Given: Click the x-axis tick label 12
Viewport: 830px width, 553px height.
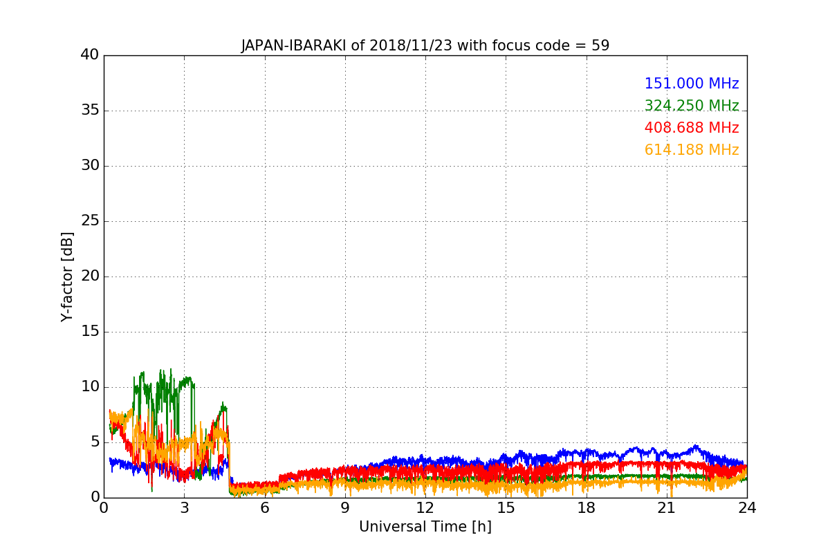Looking at the screenshot, I should point(425,508).
